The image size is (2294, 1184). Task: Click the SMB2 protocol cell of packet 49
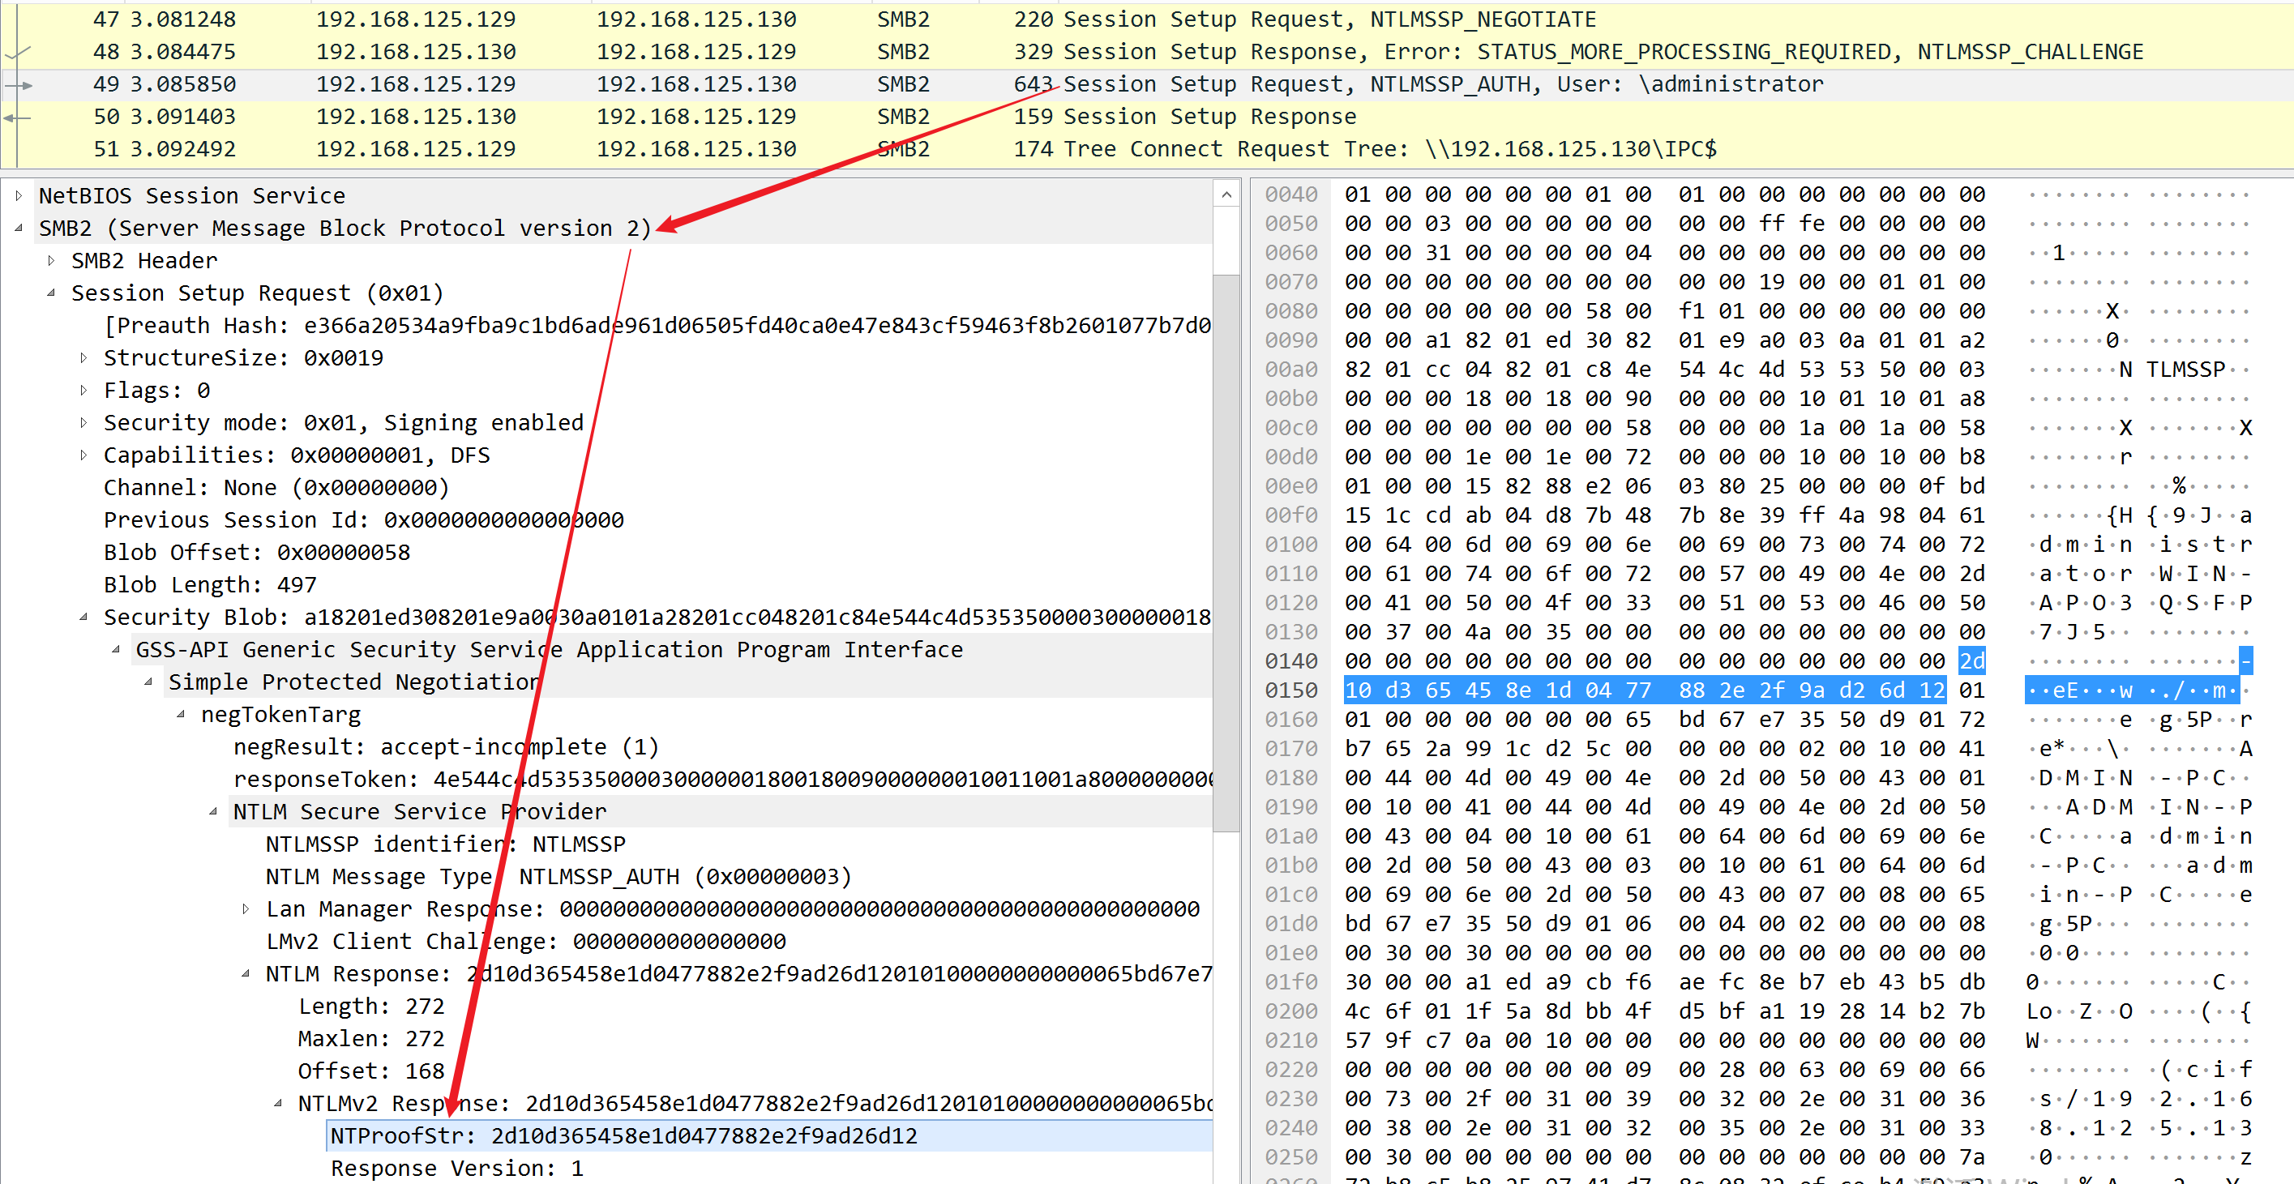(903, 84)
